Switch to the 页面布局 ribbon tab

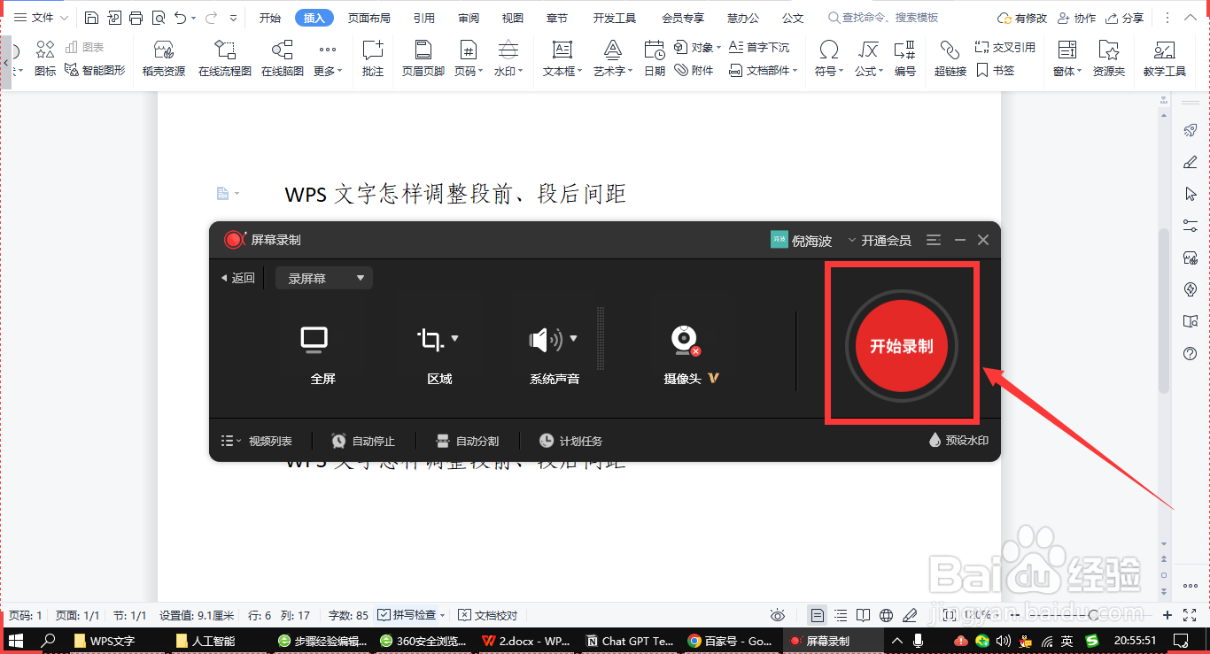368,18
